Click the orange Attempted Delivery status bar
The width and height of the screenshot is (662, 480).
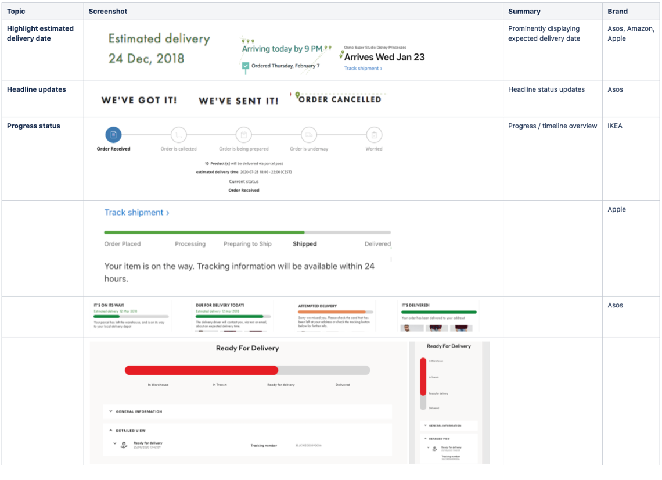coord(331,312)
